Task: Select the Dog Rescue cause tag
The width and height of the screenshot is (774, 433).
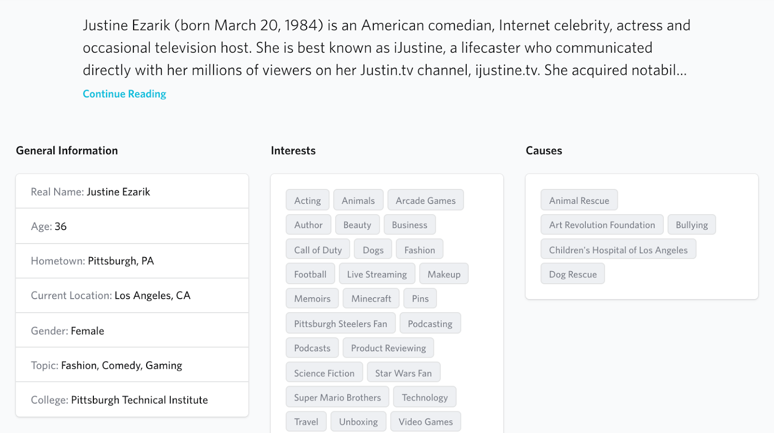Action: point(572,274)
